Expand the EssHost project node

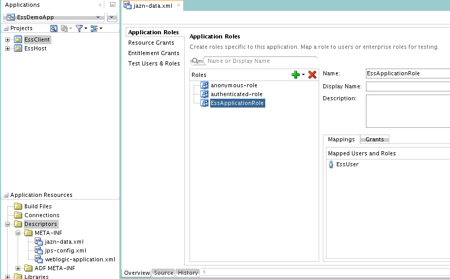coord(7,48)
